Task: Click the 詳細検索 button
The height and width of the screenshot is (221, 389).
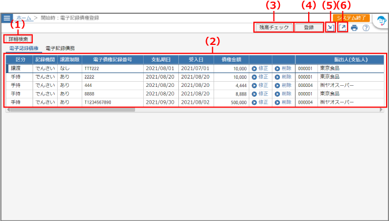Action: [18, 39]
